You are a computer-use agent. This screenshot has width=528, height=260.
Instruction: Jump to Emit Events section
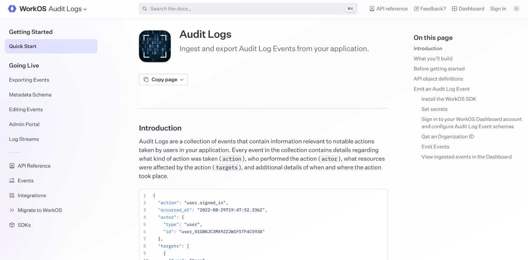(x=435, y=147)
